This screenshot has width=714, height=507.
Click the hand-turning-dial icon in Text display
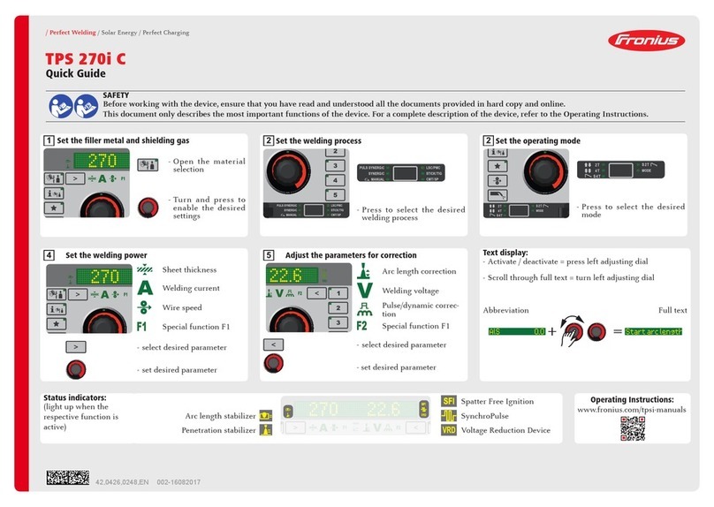pos(573,330)
